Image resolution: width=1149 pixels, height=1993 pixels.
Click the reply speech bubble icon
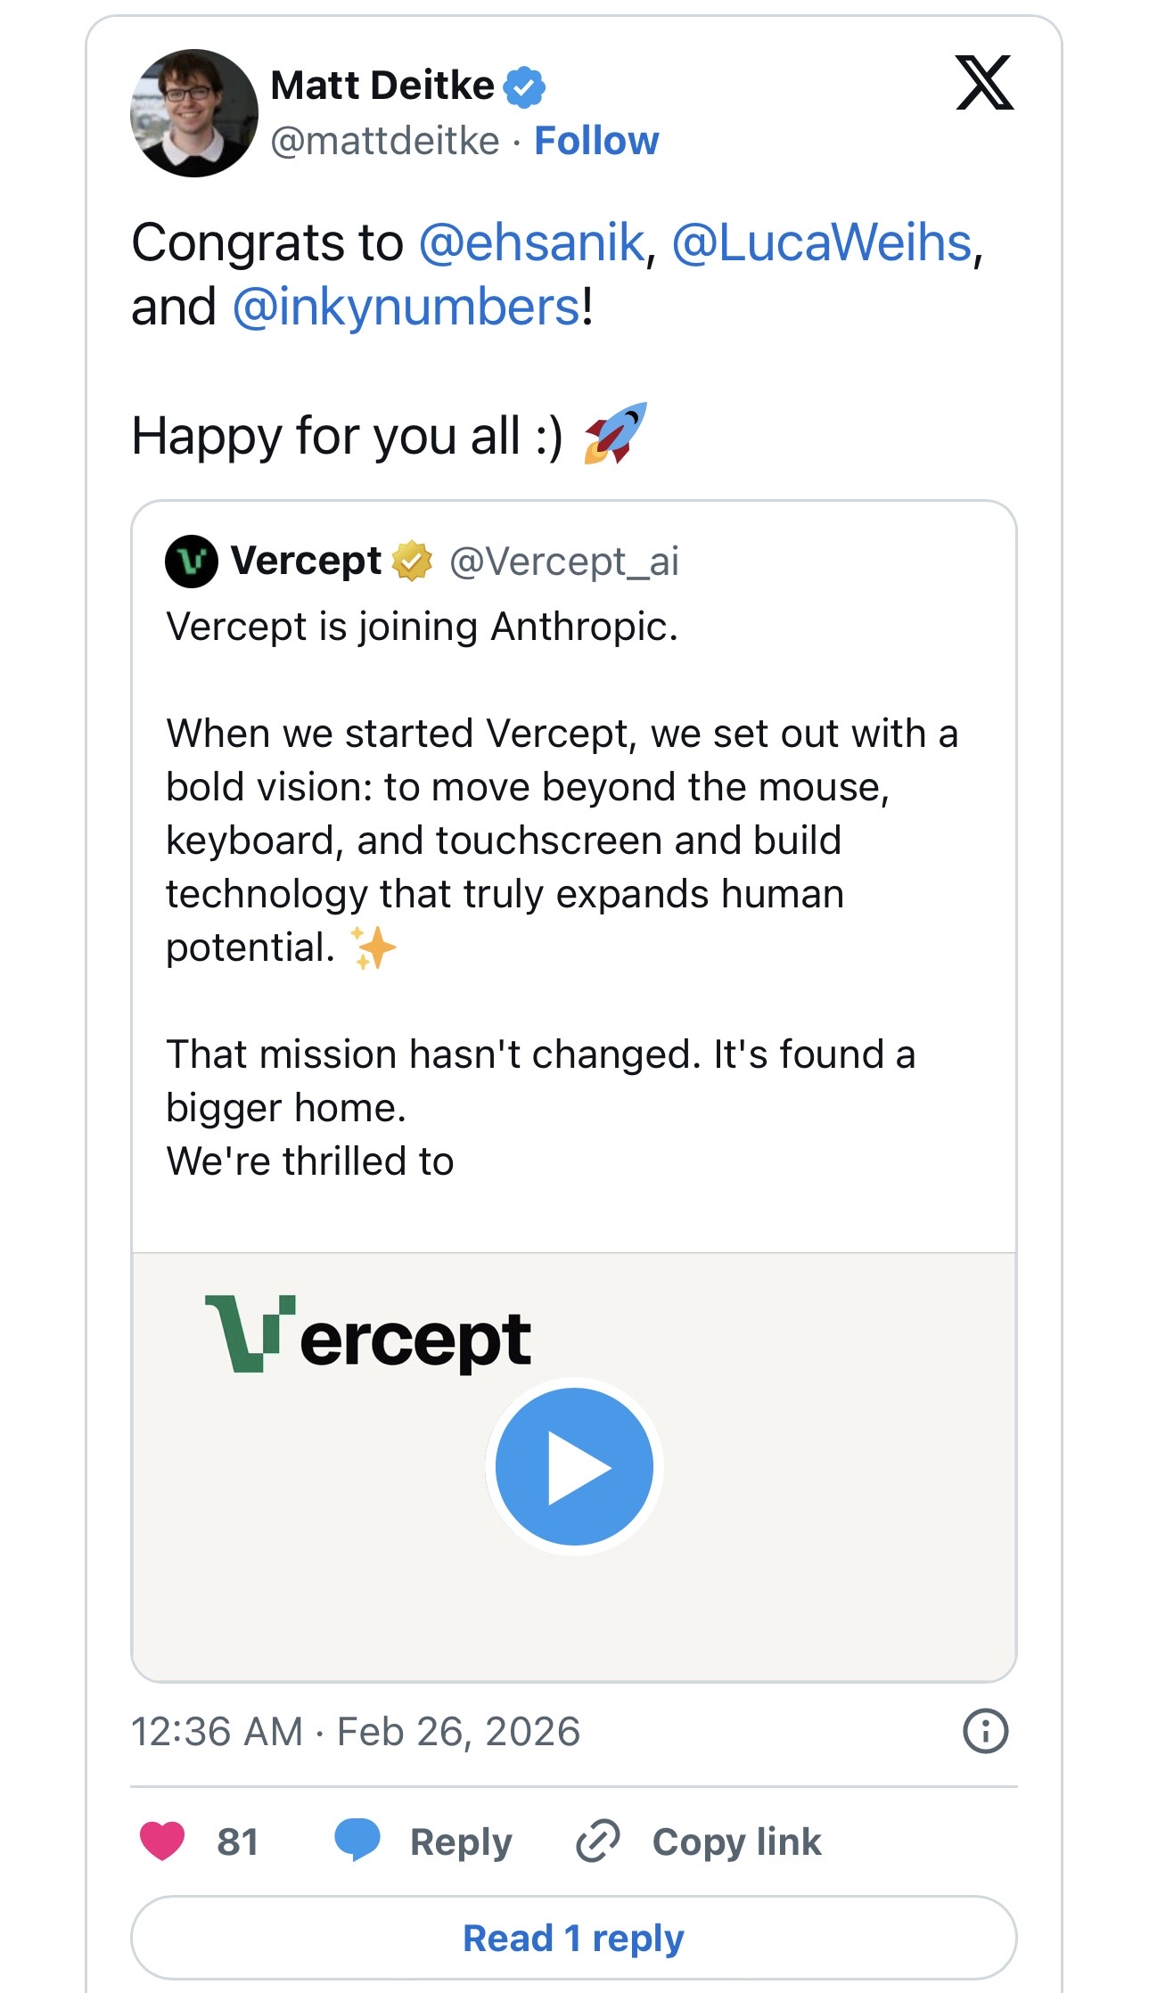(357, 1841)
